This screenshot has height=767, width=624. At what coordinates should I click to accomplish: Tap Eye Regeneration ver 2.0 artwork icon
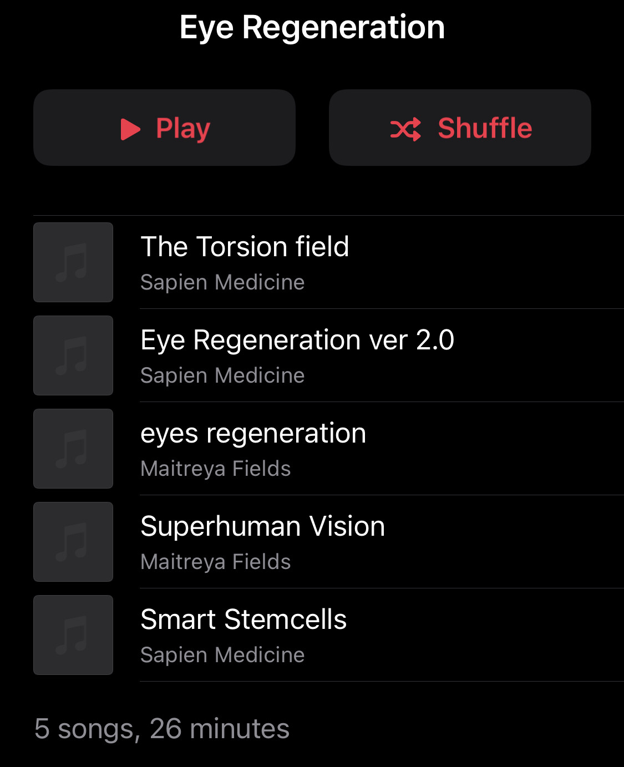(73, 355)
